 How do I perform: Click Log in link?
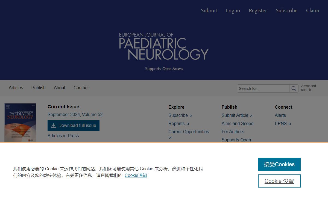pos(233,11)
